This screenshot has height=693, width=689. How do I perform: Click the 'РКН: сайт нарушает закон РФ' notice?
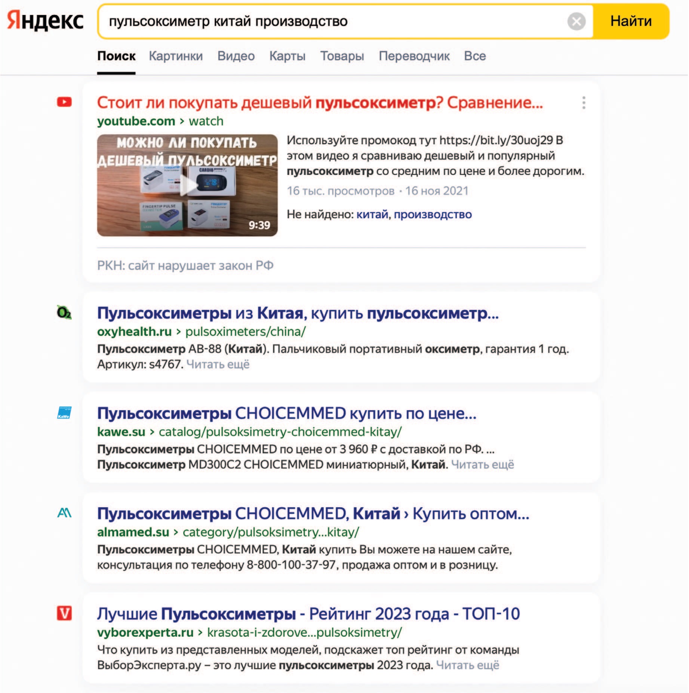tap(185, 266)
